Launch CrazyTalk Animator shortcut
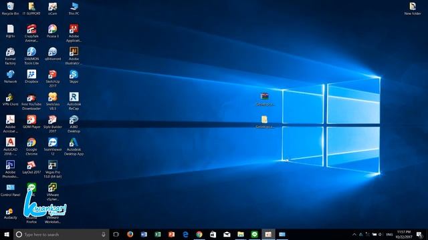Viewport: 428px width, 240px height. point(31,33)
